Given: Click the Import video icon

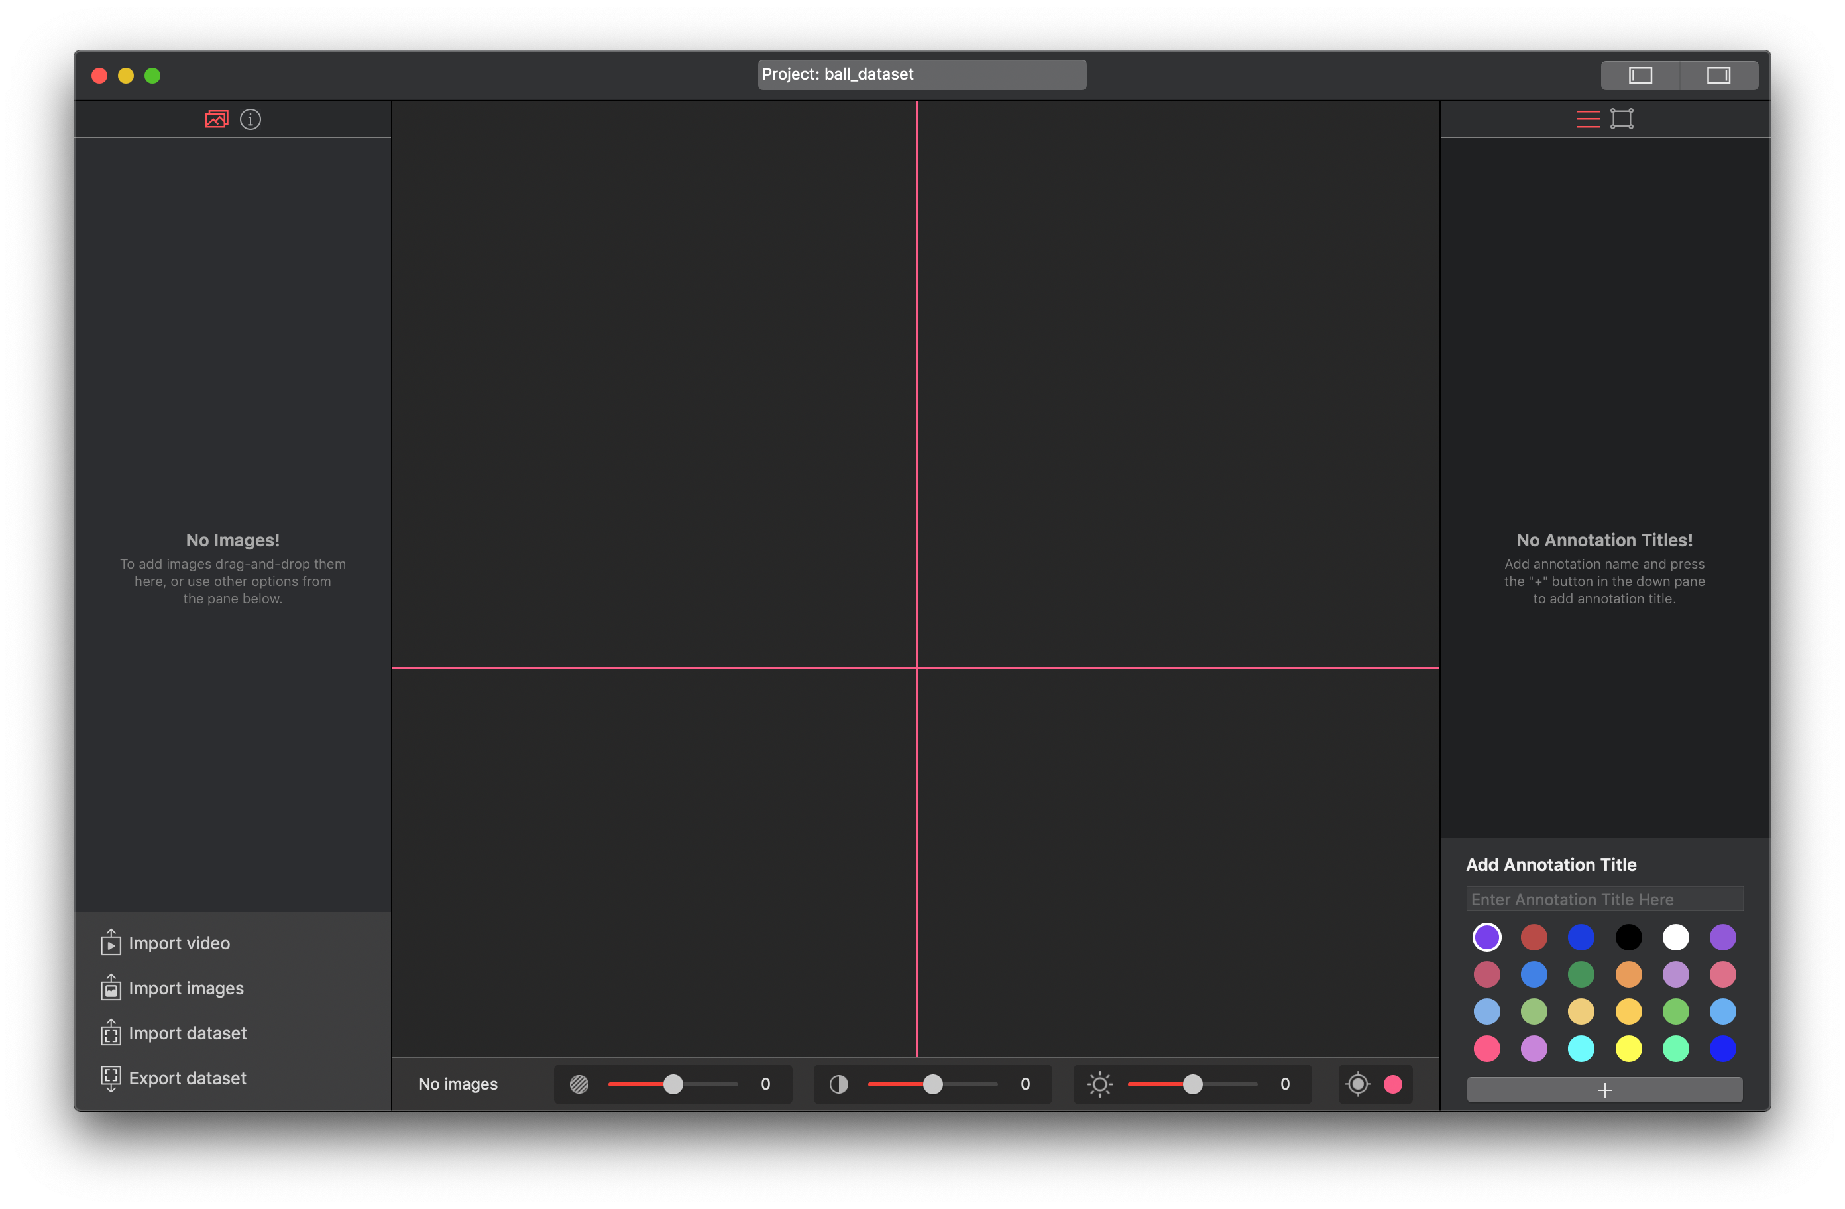Looking at the screenshot, I should pyautogui.click(x=111, y=943).
